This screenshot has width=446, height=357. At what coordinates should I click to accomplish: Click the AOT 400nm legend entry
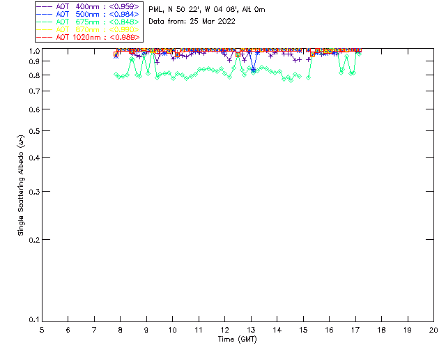point(88,6)
